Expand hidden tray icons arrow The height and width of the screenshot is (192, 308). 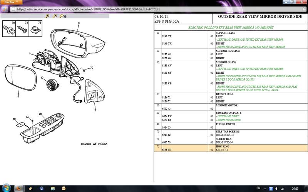click(x=265, y=189)
